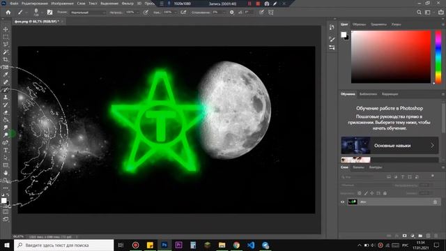This screenshot has height=251, width=446.
Task: Select the Hand tool
Action: [x=6, y=173]
